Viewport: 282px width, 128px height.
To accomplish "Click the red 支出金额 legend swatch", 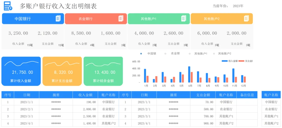I will tap(241, 61).
